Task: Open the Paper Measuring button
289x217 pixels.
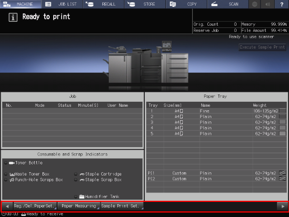Action: (78, 206)
